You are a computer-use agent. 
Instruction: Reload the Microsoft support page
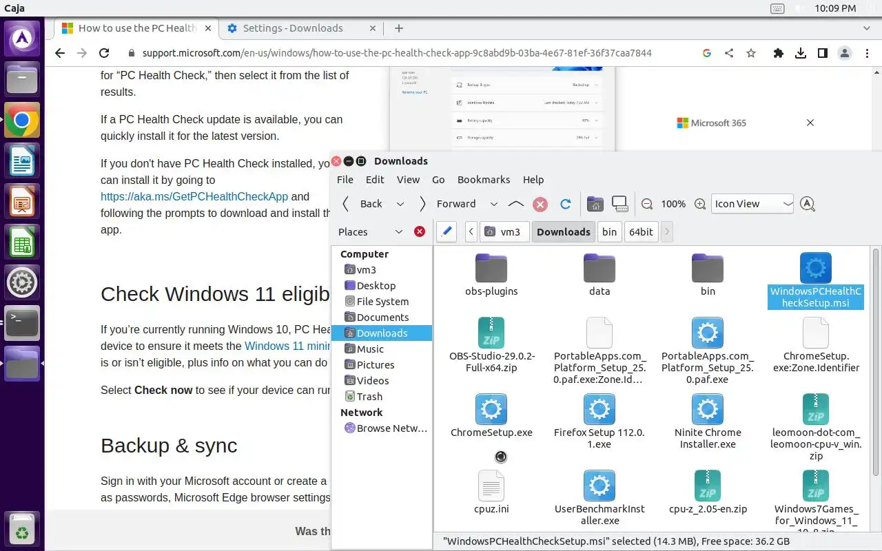pyautogui.click(x=104, y=53)
